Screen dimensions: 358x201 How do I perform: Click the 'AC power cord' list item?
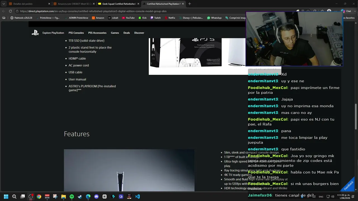click(x=79, y=65)
